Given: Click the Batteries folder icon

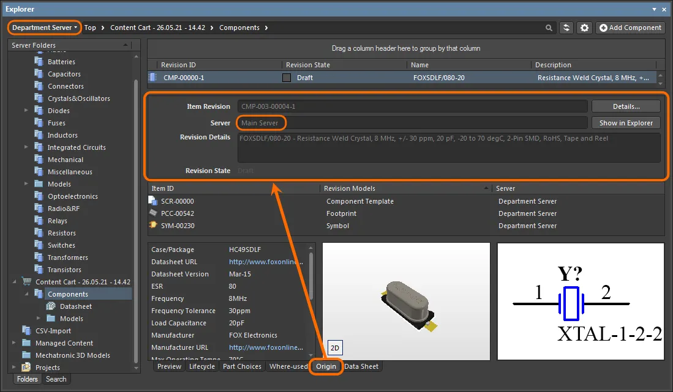Looking at the screenshot, I should pos(39,62).
